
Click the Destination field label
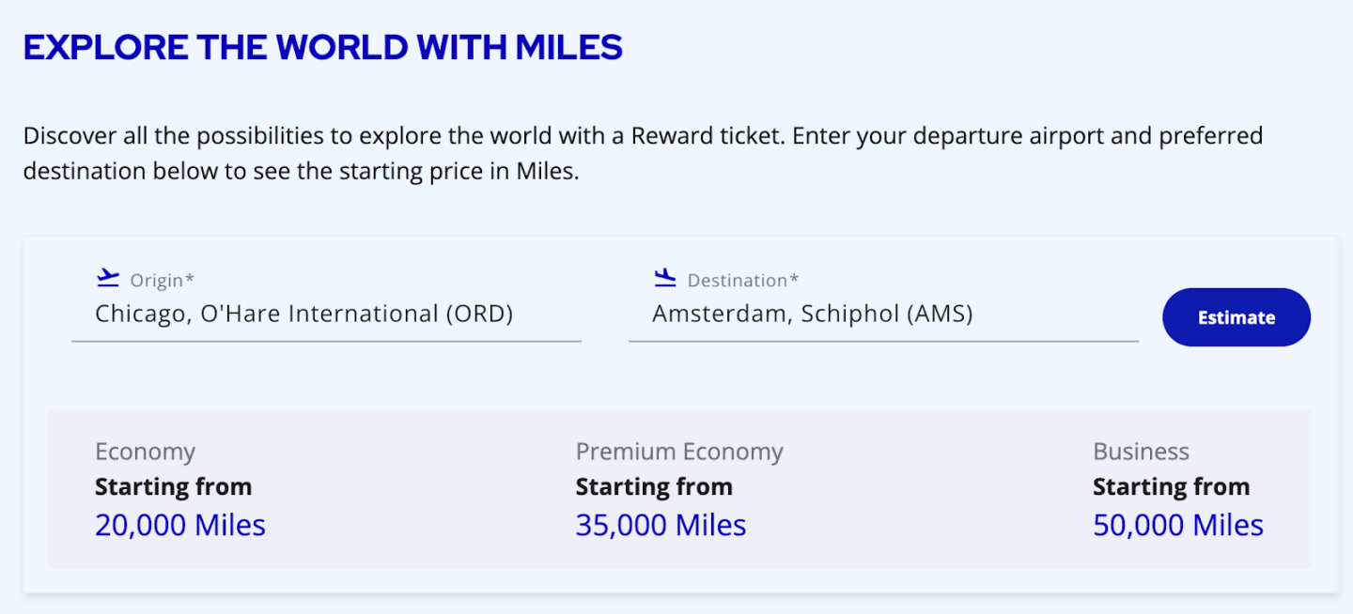coord(743,281)
